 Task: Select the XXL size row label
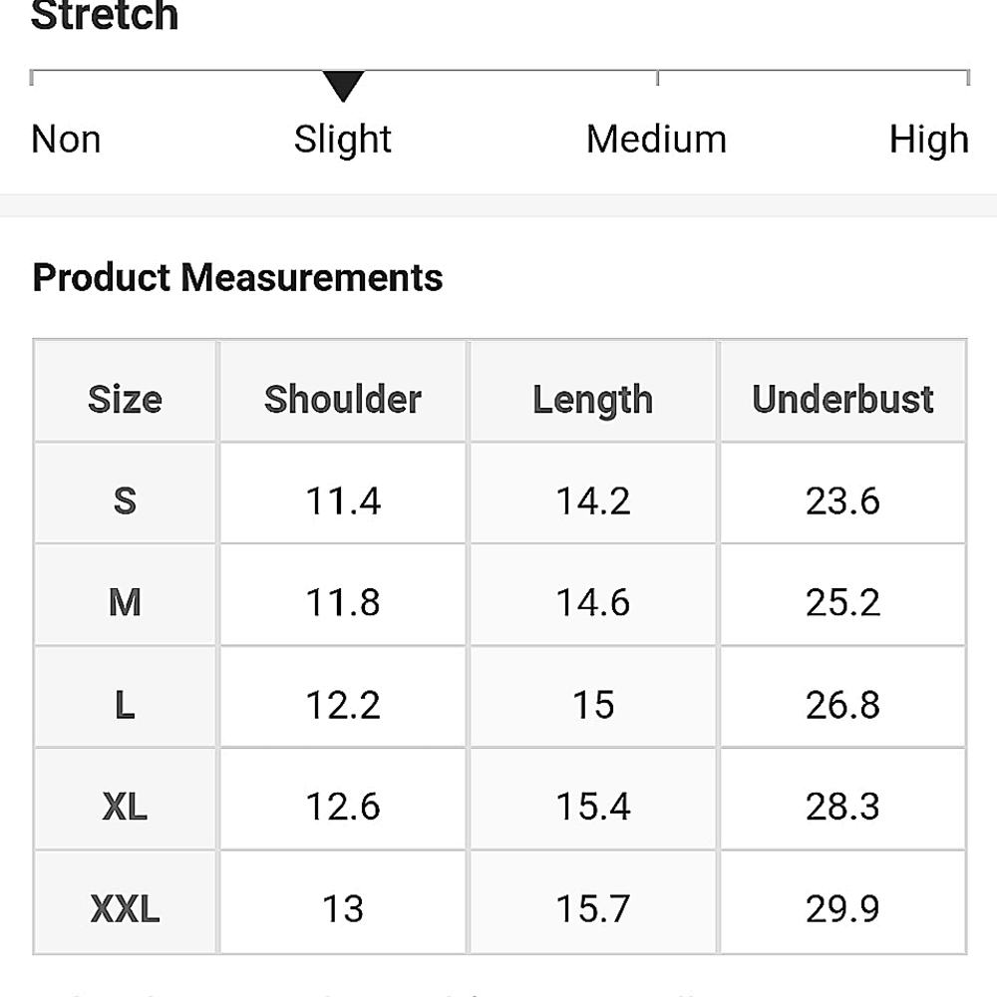[125, 909]
